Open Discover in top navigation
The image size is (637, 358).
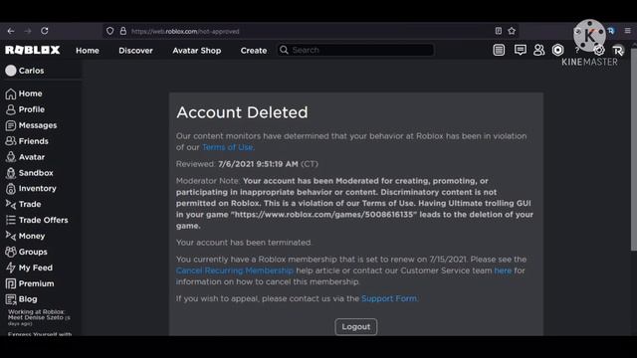[x=135, y=51]
